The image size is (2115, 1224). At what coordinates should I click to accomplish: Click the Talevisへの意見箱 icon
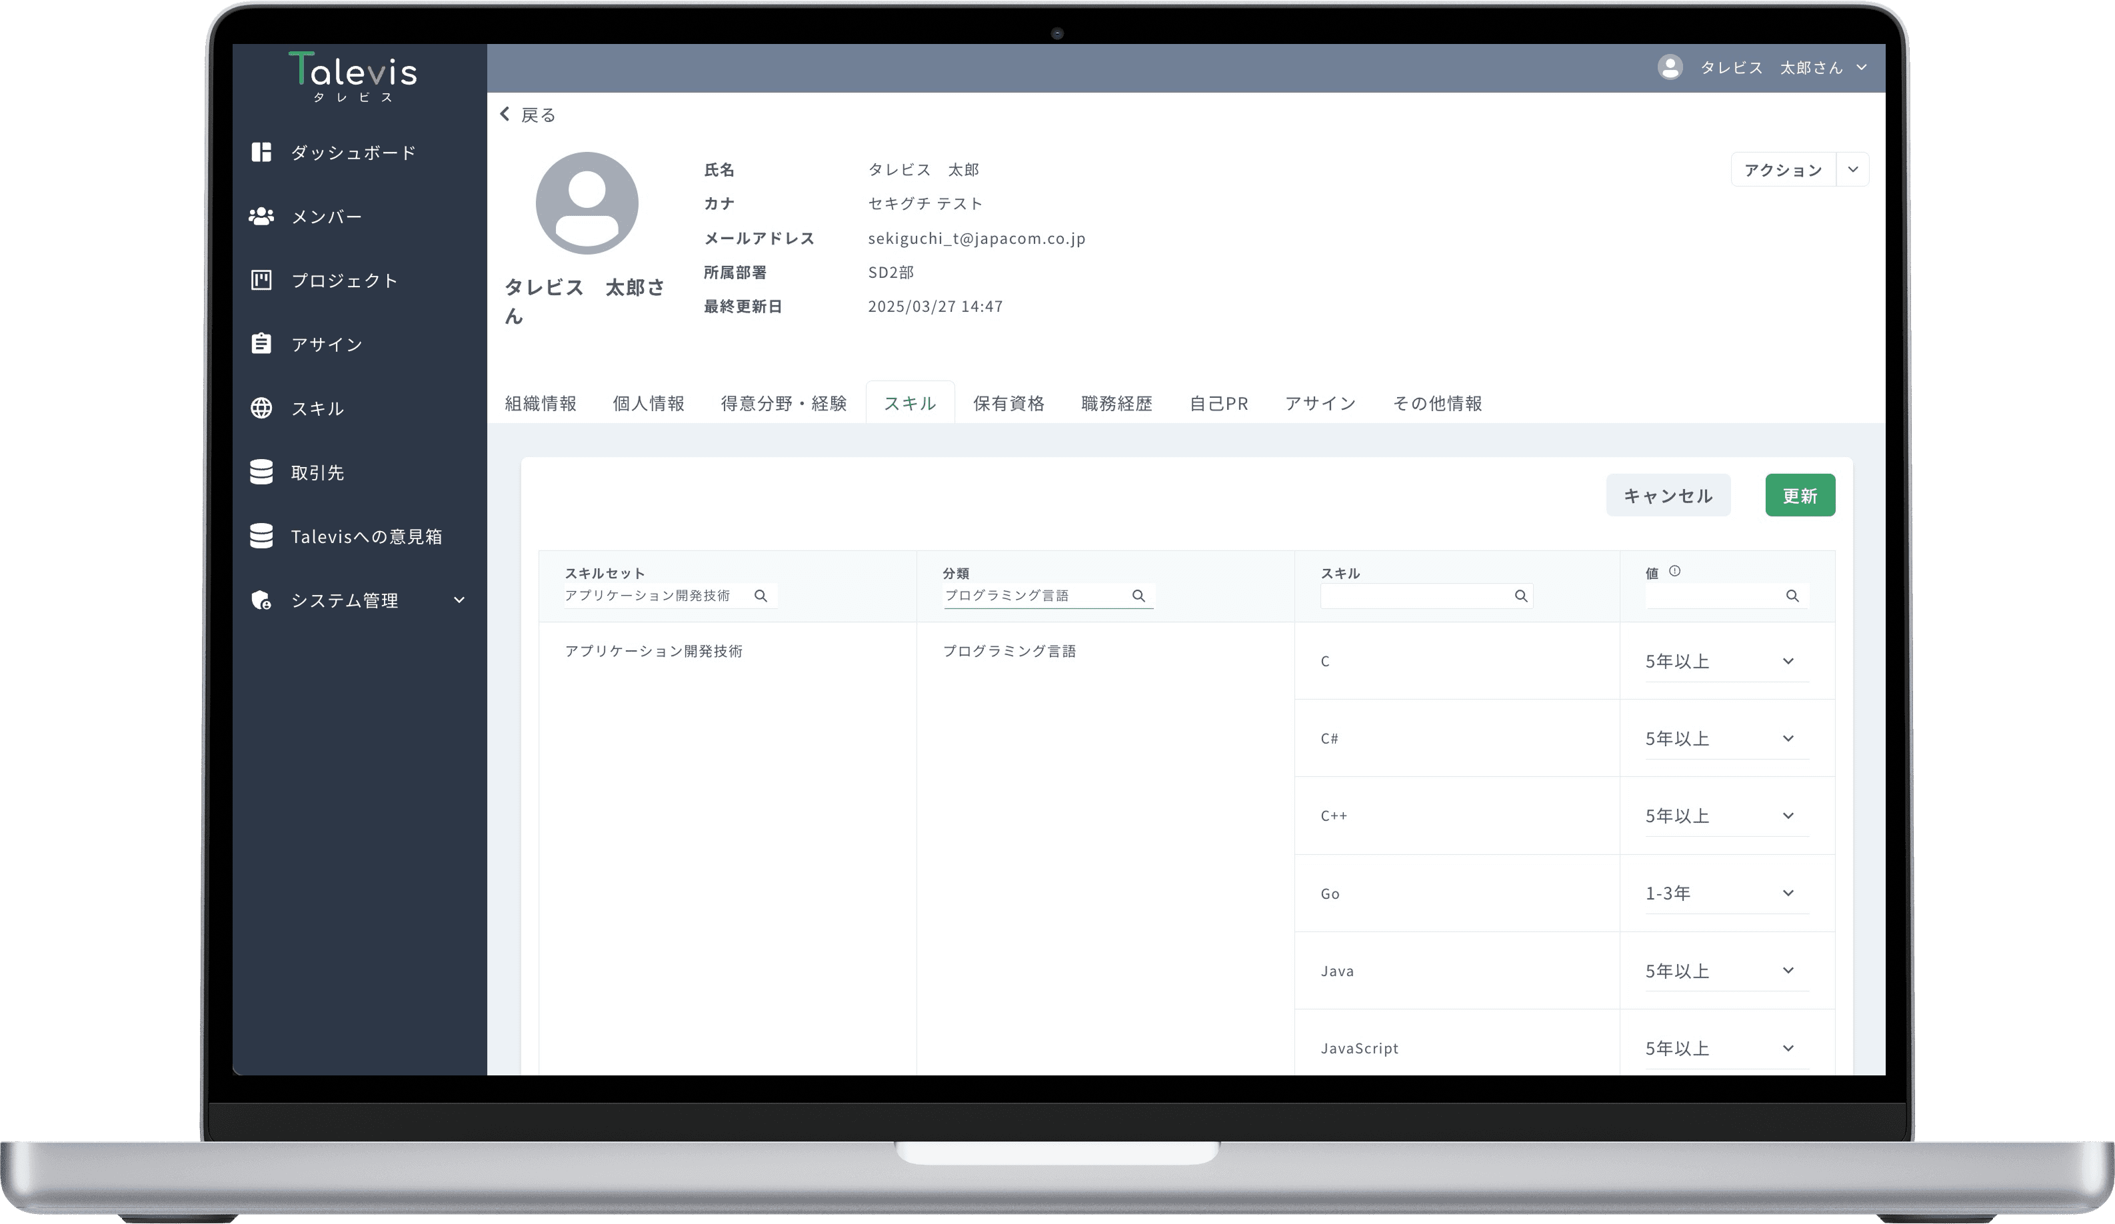pyautogui.click(x=261, y=535)
